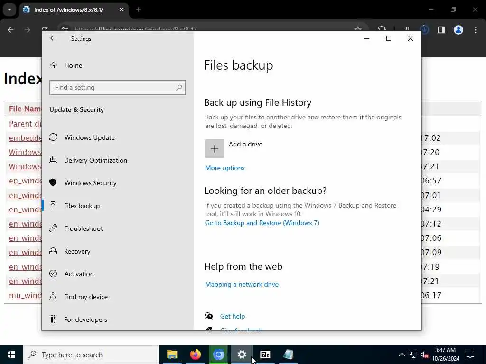486x364 pixels.
Task: Open For developers settings
Action: pyautogui.click(x=85, y=319)
